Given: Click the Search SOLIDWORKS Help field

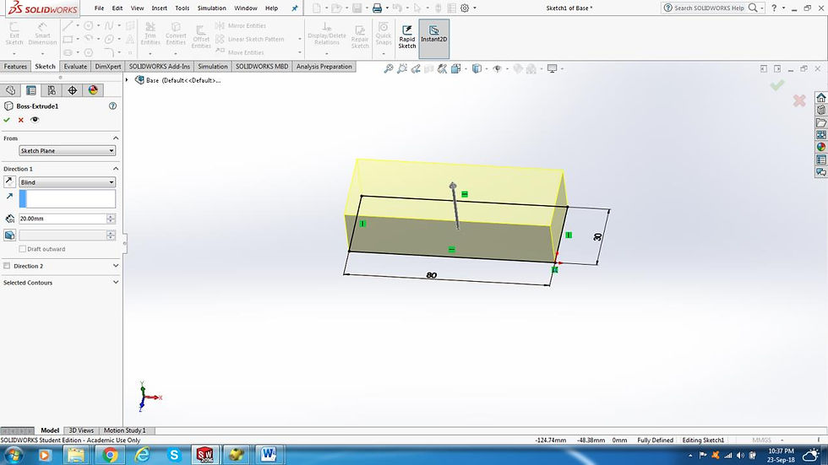Looking at the screenshot, I should [x=709, y=8].
